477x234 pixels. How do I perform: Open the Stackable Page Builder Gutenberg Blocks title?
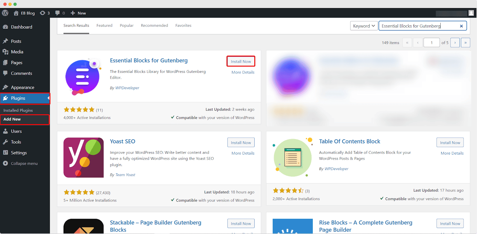pos(156,226)
